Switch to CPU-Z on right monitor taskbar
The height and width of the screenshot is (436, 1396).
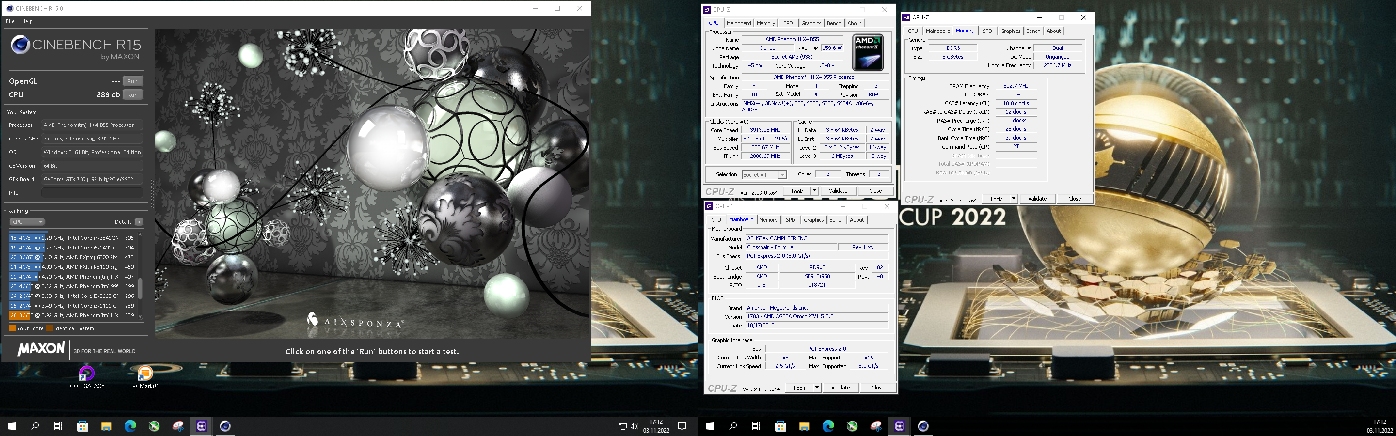[x=900, y=426]
